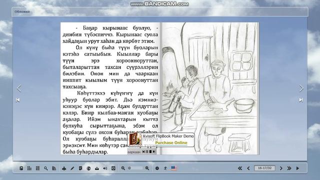The width and height of the screenshot is (320, 180).
Task: Click the Purchase Online link
Action: pyautogui.click(x=171, y=142)
